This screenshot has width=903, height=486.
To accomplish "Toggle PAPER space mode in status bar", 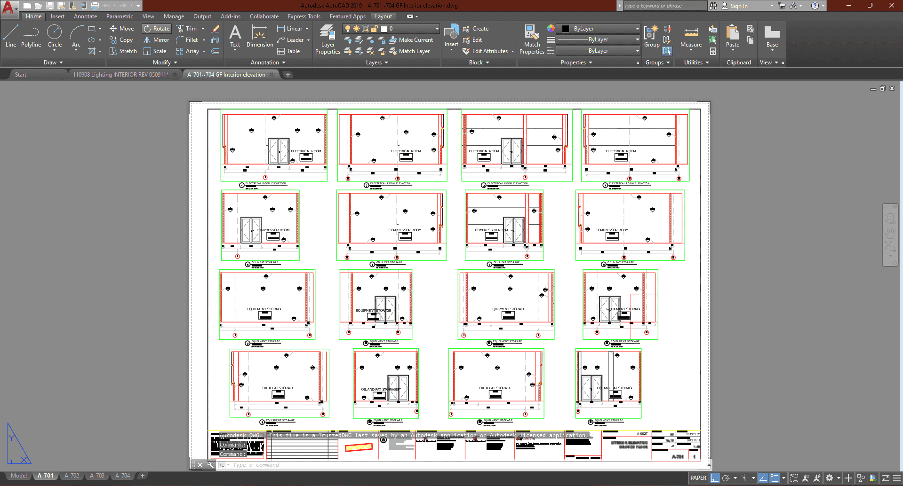I will [698, 478].
